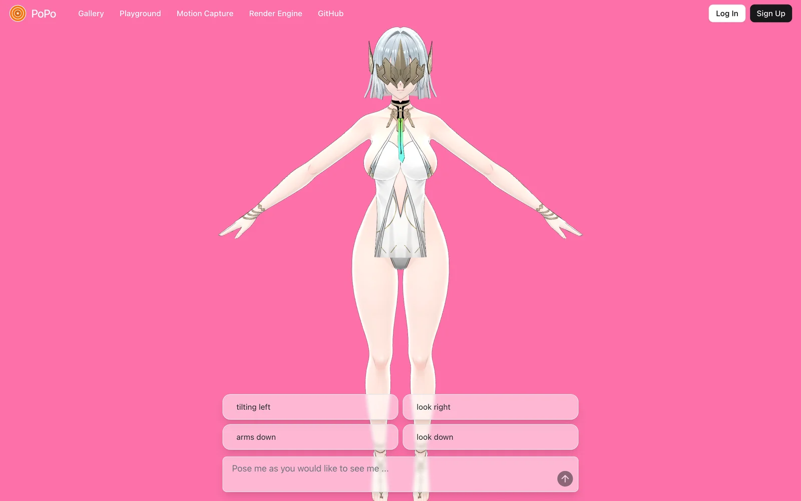Open the Motion Capture page
This screenshot has width=801, height=501.
coord(205,14)
